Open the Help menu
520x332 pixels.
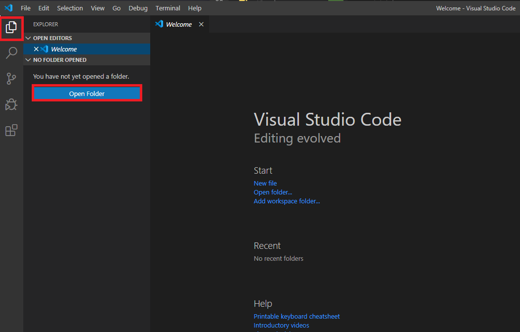pos(195,8)
